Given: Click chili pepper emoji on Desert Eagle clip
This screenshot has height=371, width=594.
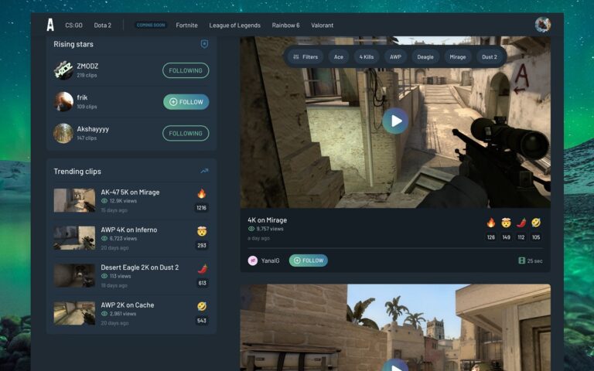Looking at the screenshot, I should click(x=203, y=269).
